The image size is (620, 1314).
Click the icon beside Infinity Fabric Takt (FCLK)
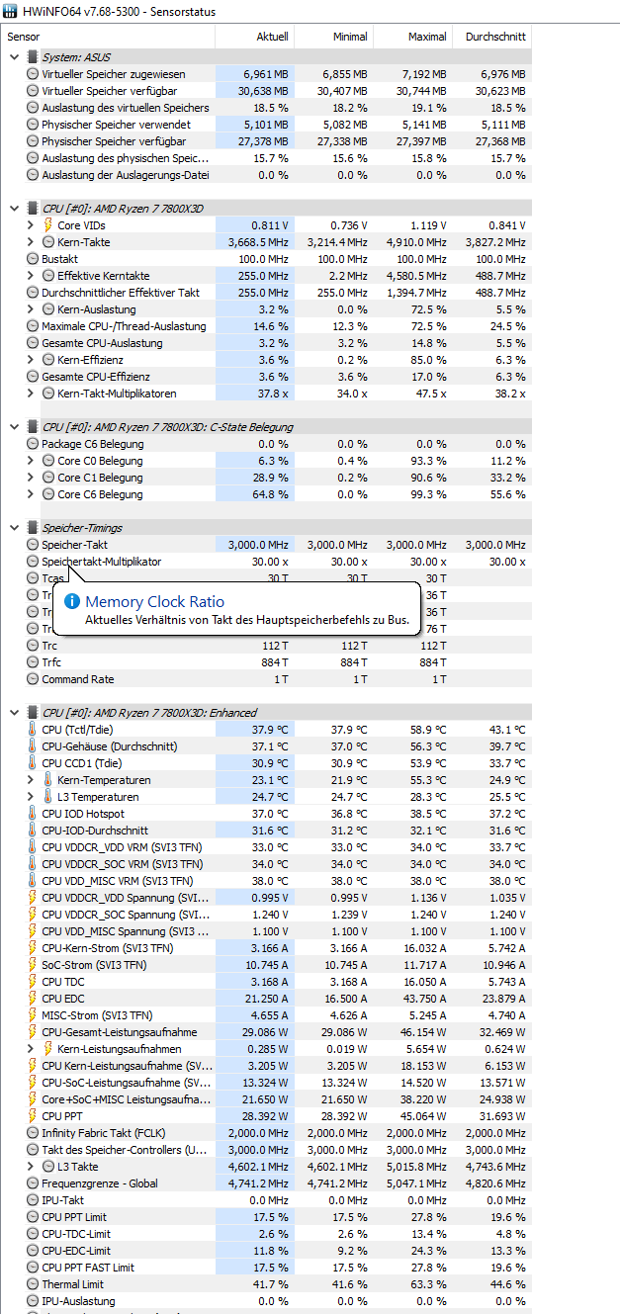coord(33,1133)
